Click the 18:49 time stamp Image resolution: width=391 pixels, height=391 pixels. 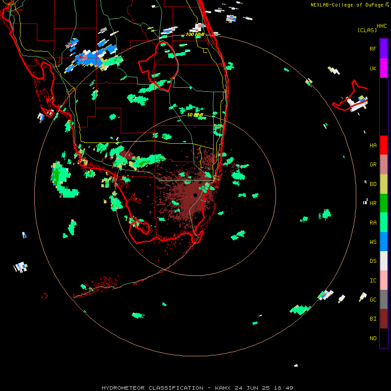pyautogui.click(x=283, y=388)
